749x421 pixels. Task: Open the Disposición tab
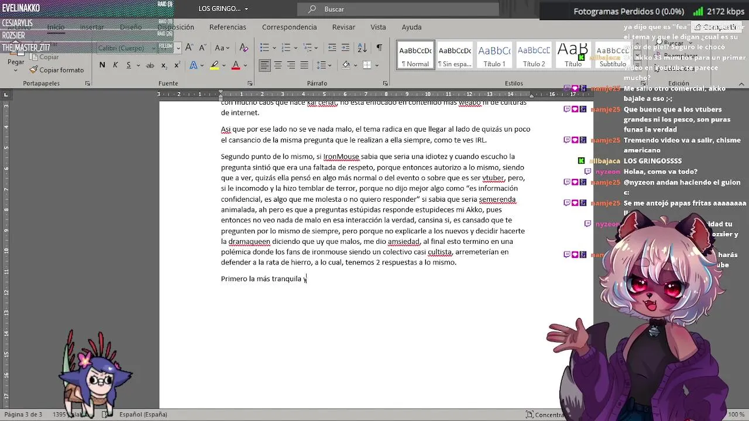point(176,27)
